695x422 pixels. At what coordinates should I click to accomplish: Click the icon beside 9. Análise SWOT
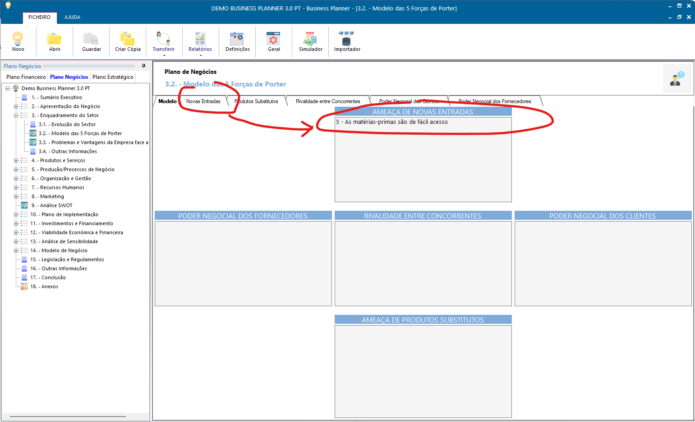24,205
